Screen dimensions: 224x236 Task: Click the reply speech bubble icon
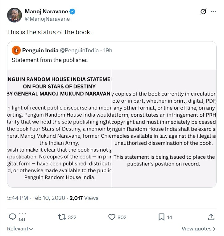[13, 217]
